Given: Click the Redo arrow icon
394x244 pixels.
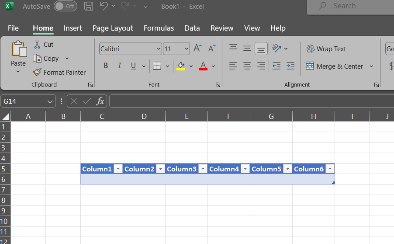Looking at the screenshot, I should (125, 6).
